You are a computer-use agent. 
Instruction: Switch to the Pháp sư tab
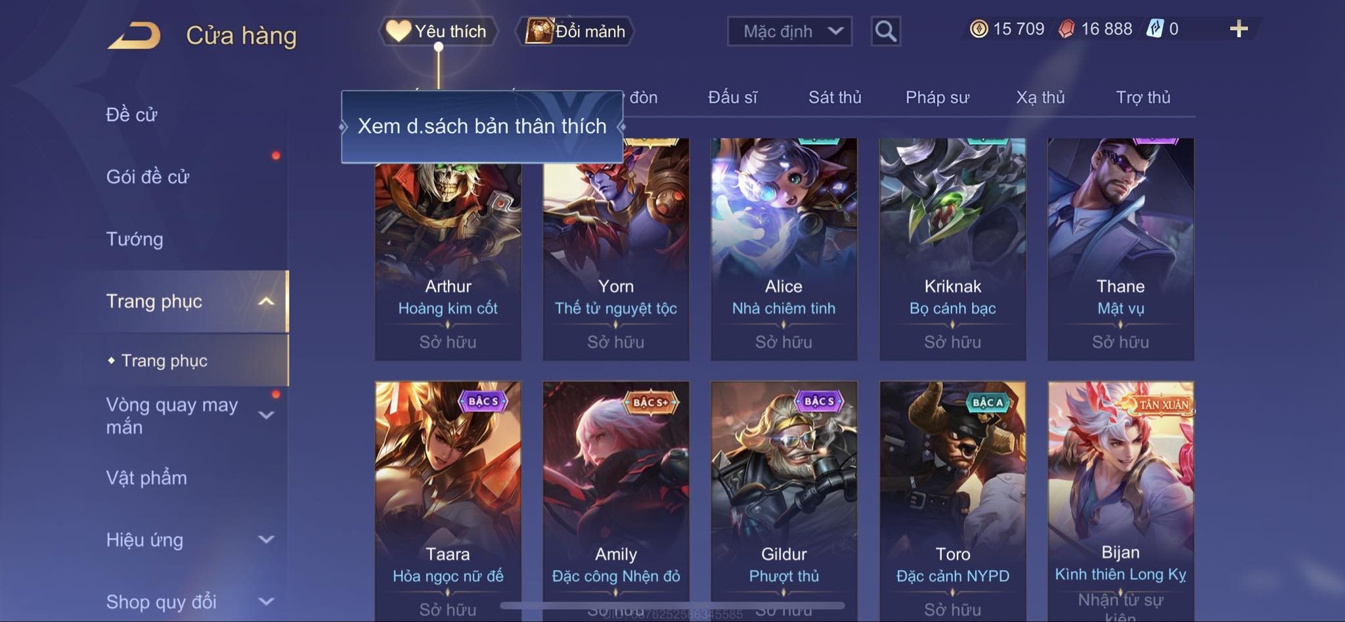coord(937,97)
